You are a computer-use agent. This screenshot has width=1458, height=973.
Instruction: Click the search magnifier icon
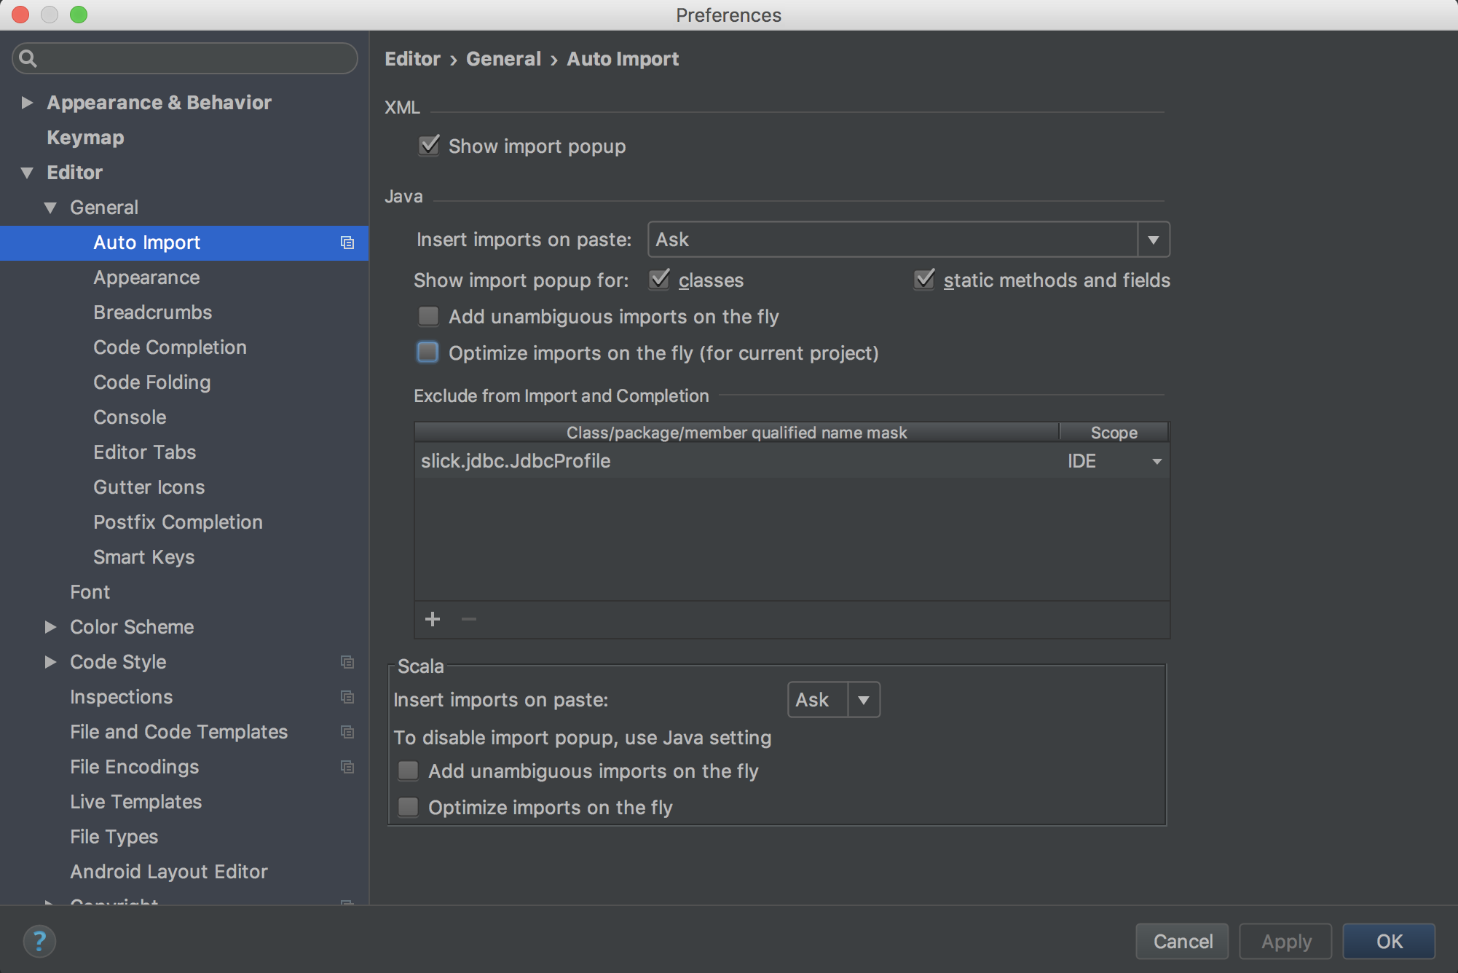(x=28, y=58)
